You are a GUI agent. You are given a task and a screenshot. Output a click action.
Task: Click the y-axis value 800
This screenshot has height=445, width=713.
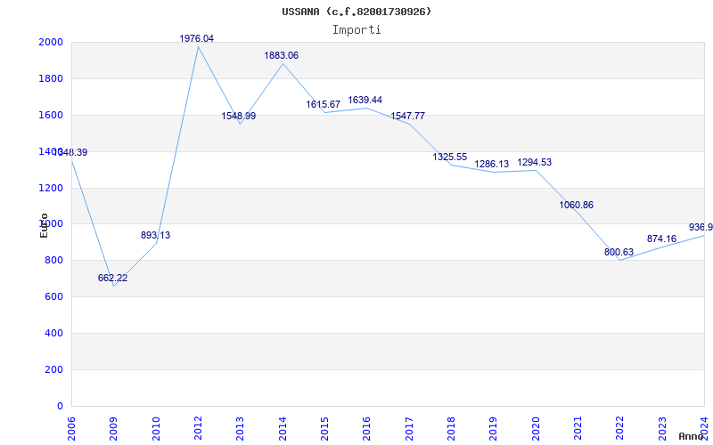(54, 260)
